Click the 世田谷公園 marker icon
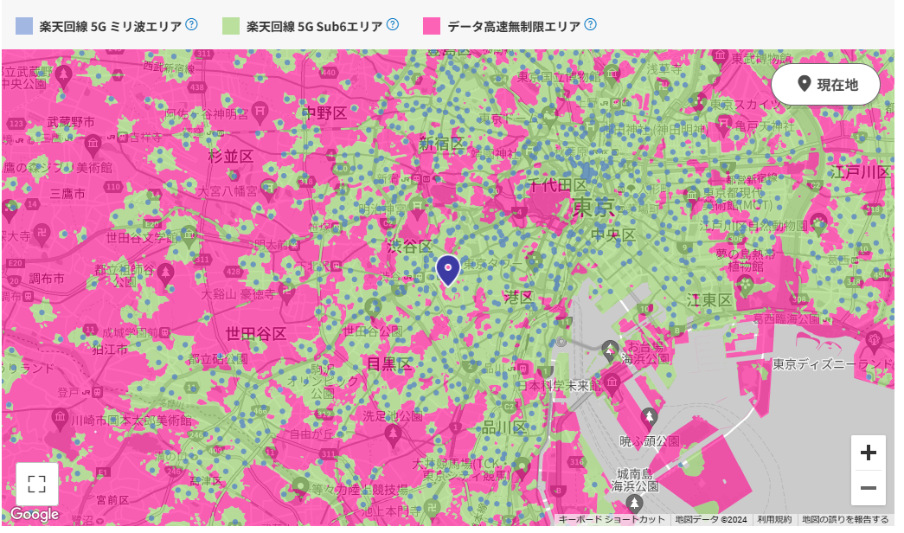The width and height of the screenshot is (904, 533). tap(374, 307)
